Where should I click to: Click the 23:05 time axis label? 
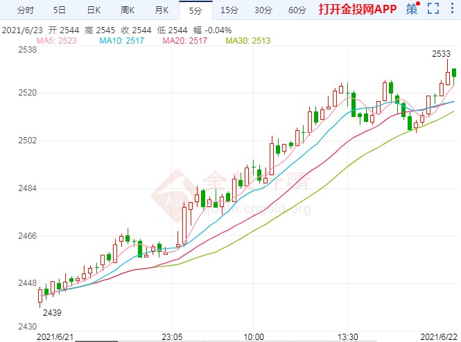[172, 337]
